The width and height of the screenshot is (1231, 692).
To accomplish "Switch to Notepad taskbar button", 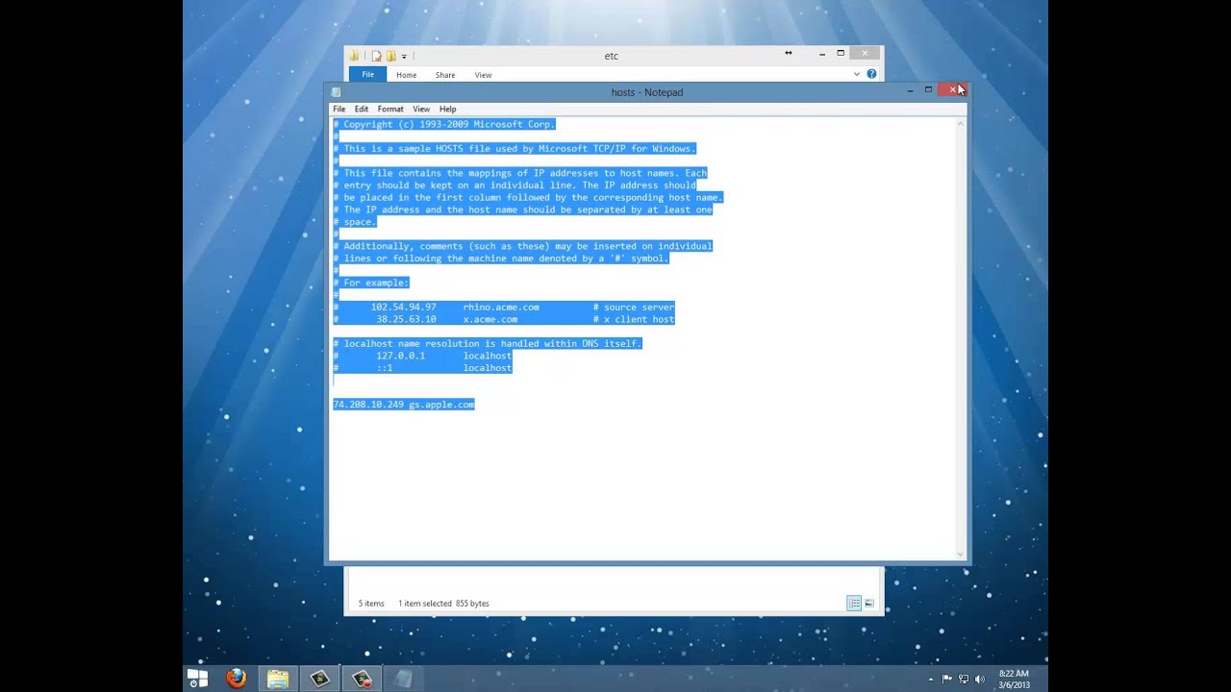I will pos(404,679).
